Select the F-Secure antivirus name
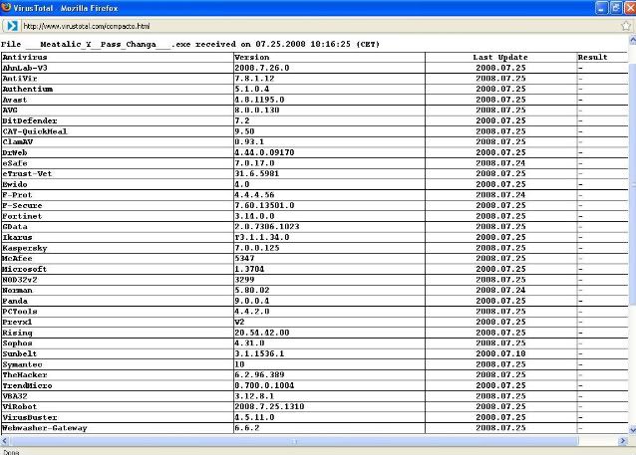The width and height of the screenshot is (636, 455). (22, 205)
